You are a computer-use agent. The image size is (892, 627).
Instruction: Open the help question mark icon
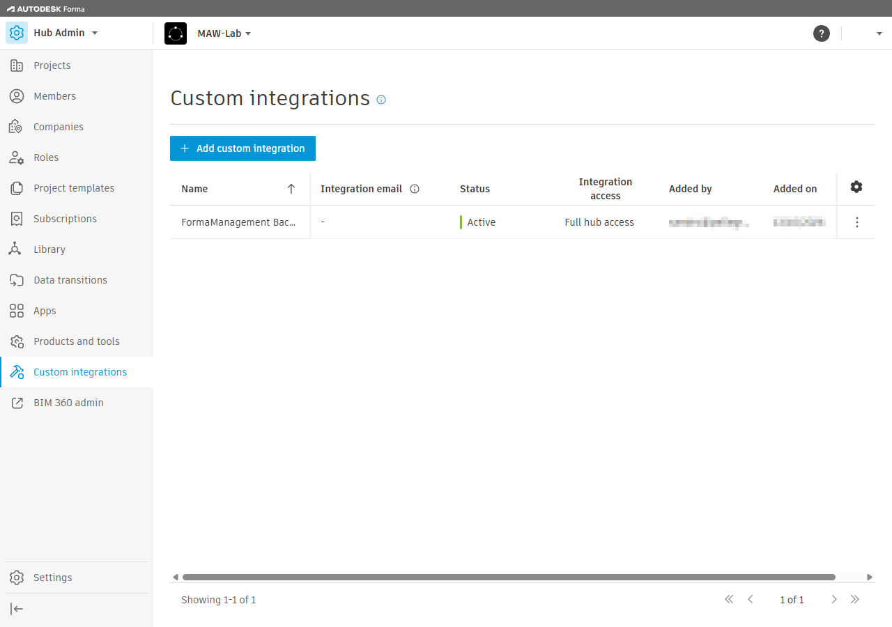coord(822,33)
